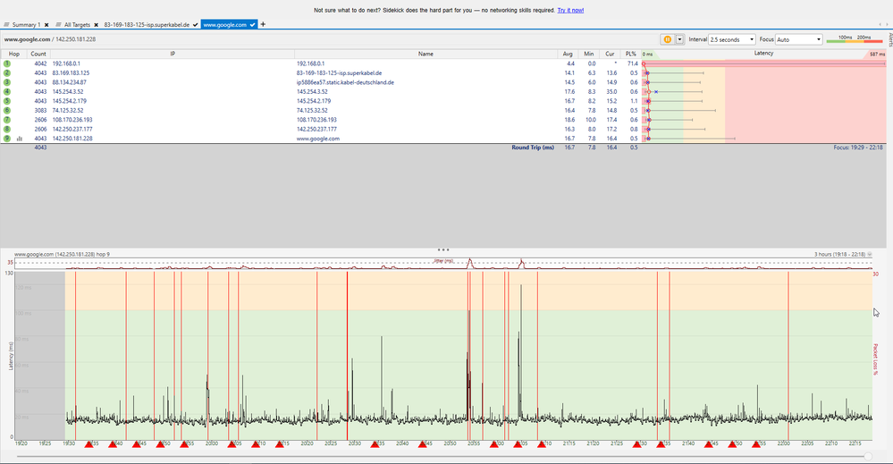Click the Try it now! link

570,10
